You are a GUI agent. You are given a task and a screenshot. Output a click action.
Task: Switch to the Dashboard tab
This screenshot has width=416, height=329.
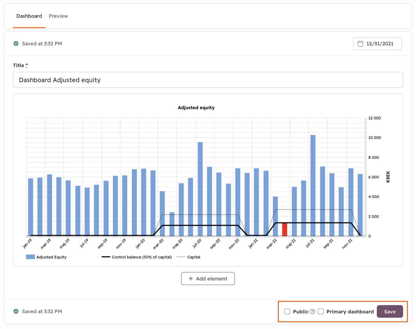[x=29, y=16]
